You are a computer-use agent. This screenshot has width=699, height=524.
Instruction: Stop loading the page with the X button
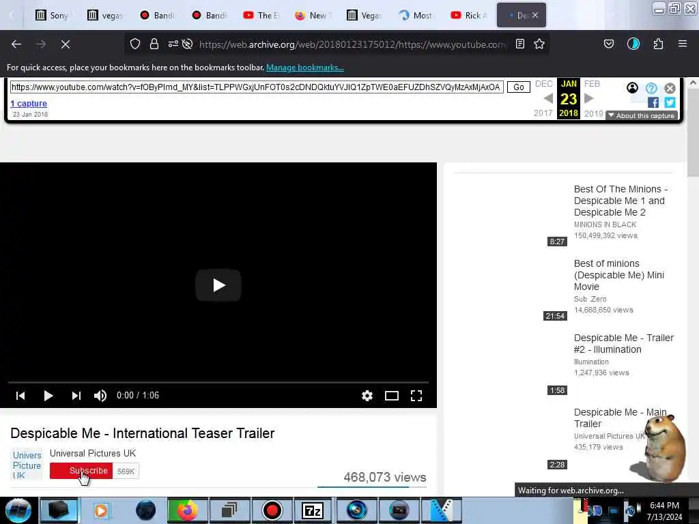(x=66, y=44)
